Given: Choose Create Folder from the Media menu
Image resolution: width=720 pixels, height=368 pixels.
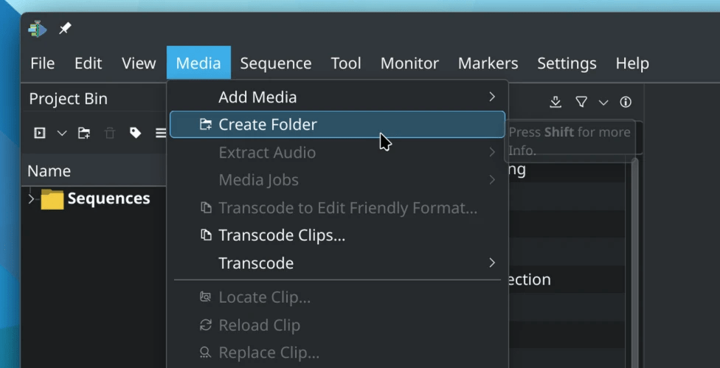Looking at the screenshot, I should pos(268,125).
